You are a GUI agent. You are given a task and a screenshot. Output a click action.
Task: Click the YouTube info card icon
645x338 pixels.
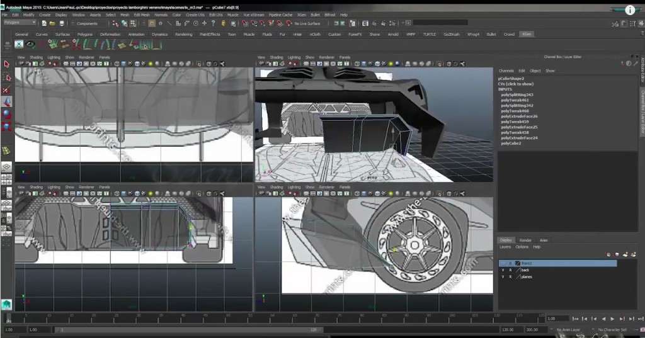click(x=631, y=10)
